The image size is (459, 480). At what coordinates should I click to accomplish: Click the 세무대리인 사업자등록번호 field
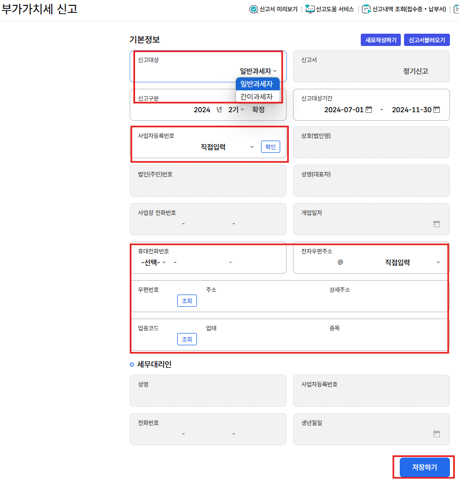click(371, 391)
